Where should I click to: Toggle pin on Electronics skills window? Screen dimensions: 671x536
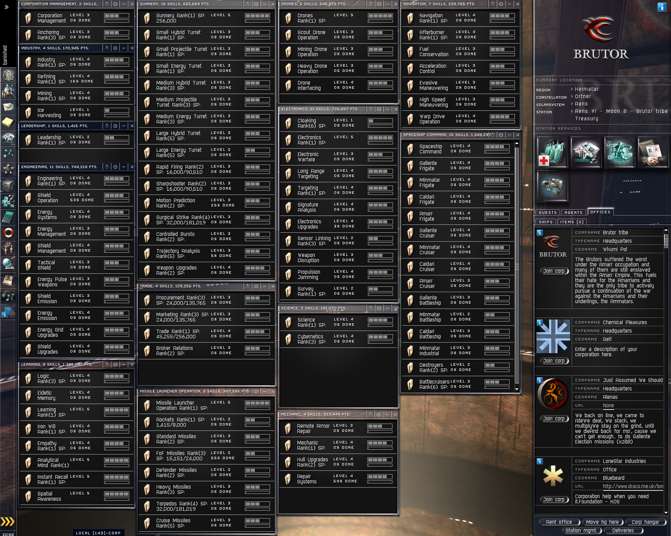coord(379,109)
